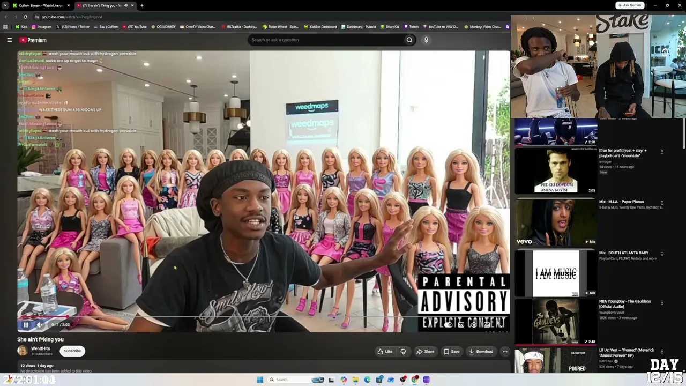The image size is (686, 386).
Task: Open the player settings gear
Action: pyautogui.click(x=474, y=324)
